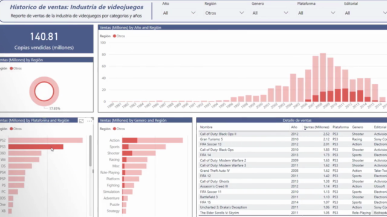Screen dimensions: 387x217
Task: Select the Strategy genre bar
Action: (x=124, y=211)
